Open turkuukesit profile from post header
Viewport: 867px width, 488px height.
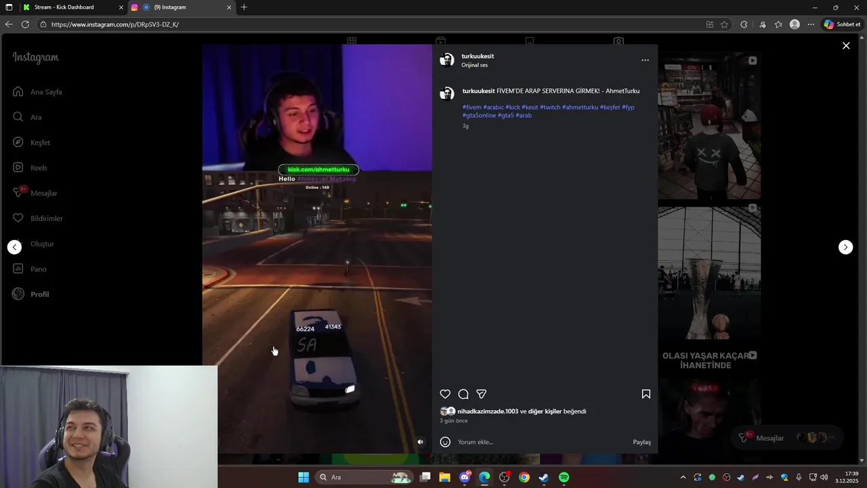point(478,56)
